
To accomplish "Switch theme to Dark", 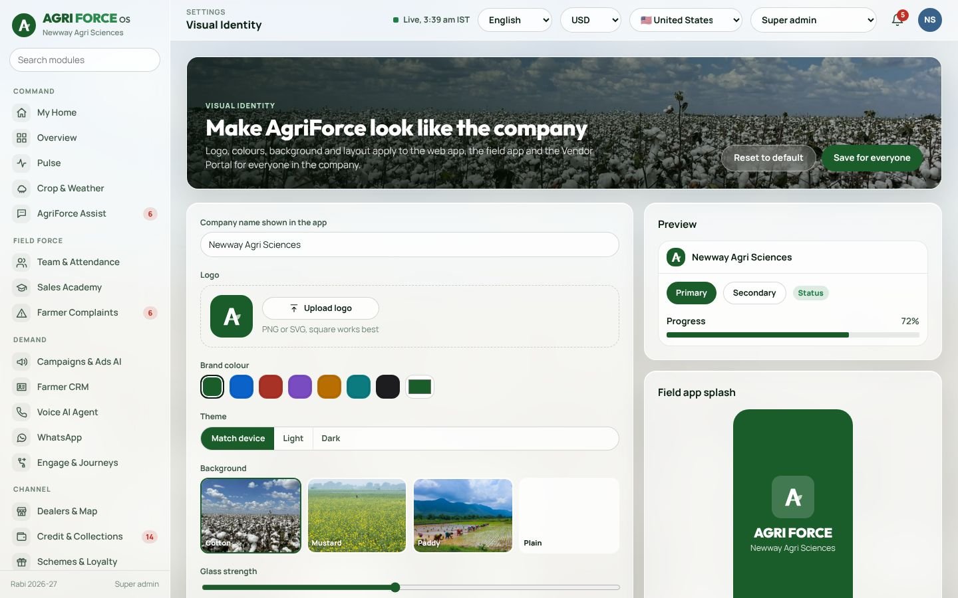I will point(331,439).
